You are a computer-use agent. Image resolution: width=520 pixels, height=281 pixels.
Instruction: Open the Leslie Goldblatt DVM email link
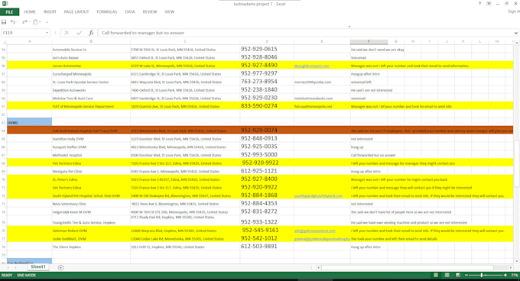[x=322, y=239]
